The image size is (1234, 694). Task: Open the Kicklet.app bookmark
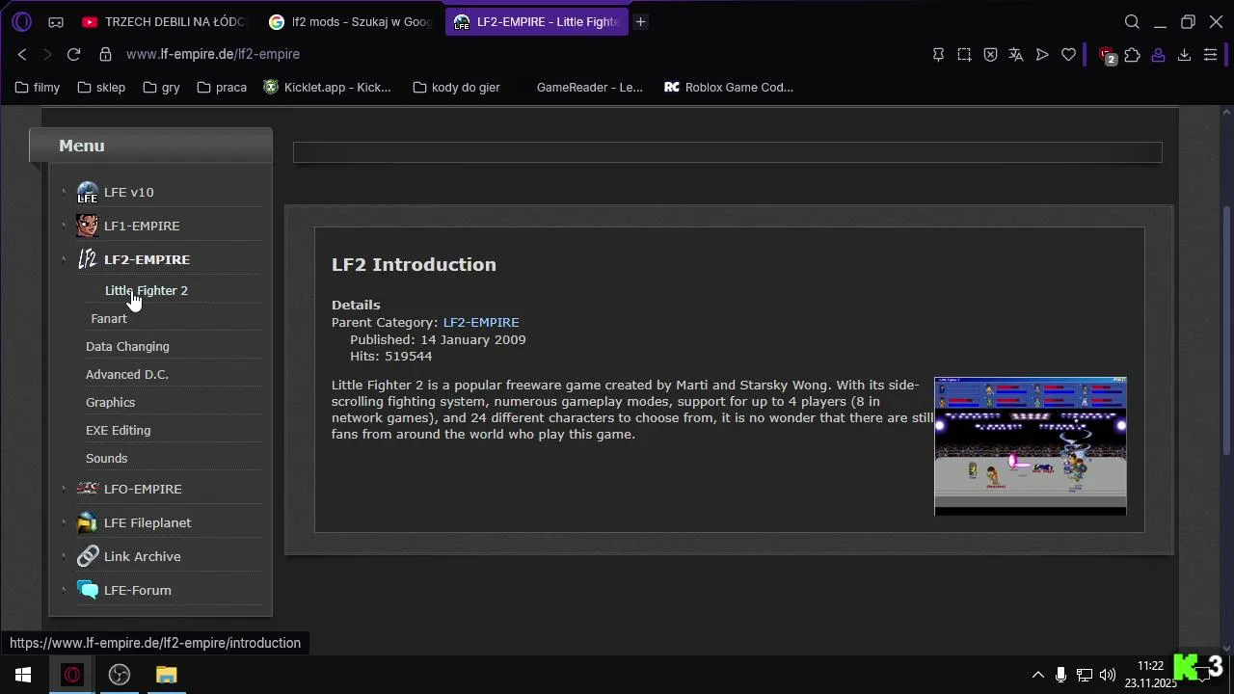click(328, 87)
